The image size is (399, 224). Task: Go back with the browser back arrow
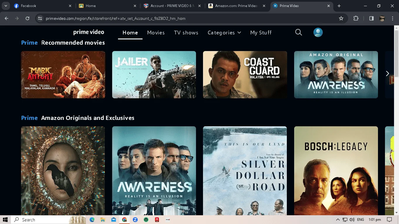coord(6,18)
